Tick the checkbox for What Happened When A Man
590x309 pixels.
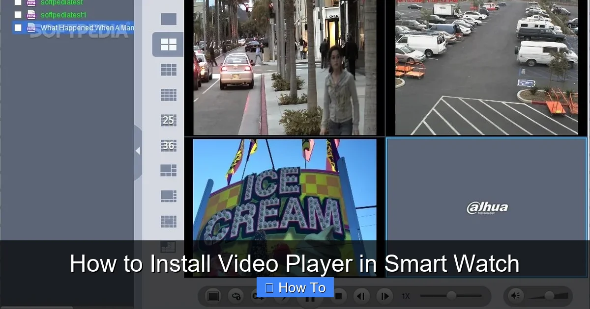point(18,28)
